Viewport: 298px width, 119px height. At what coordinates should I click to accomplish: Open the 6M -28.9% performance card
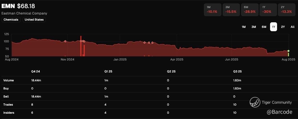[x=250, y=10]
